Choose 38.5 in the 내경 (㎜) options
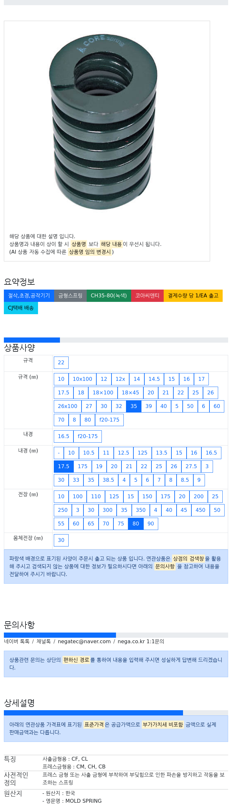The width and height of the screenshot is (232, 805). click(x=108, y=480)
